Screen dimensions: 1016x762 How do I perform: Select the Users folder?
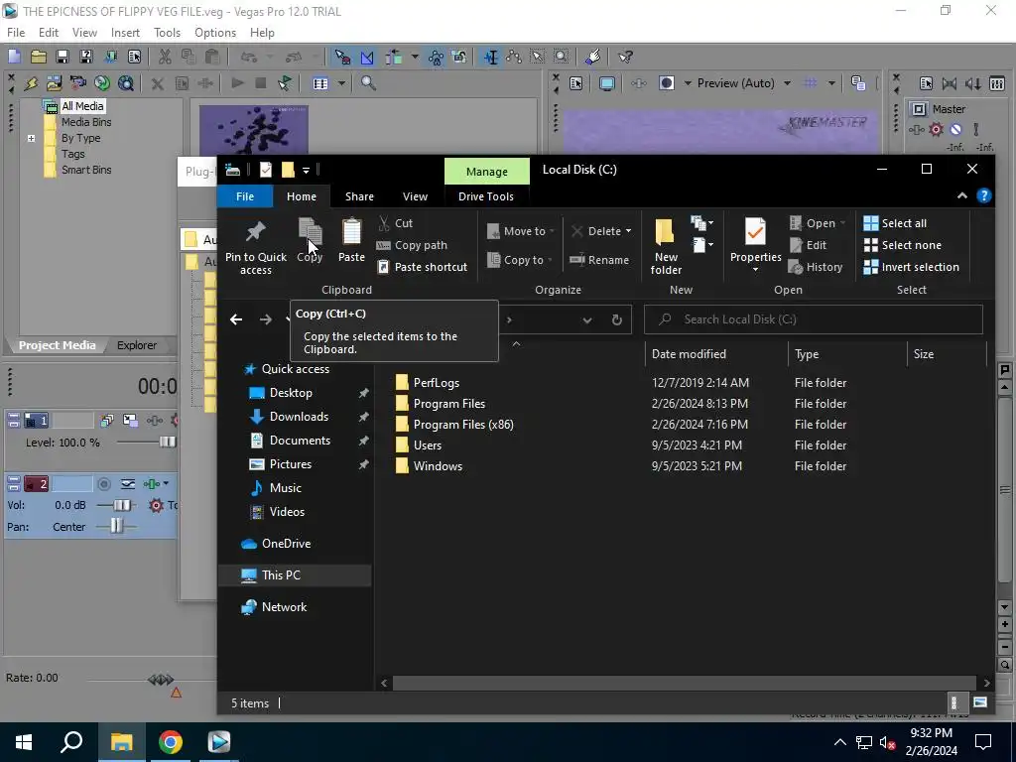tap(428, 445)
